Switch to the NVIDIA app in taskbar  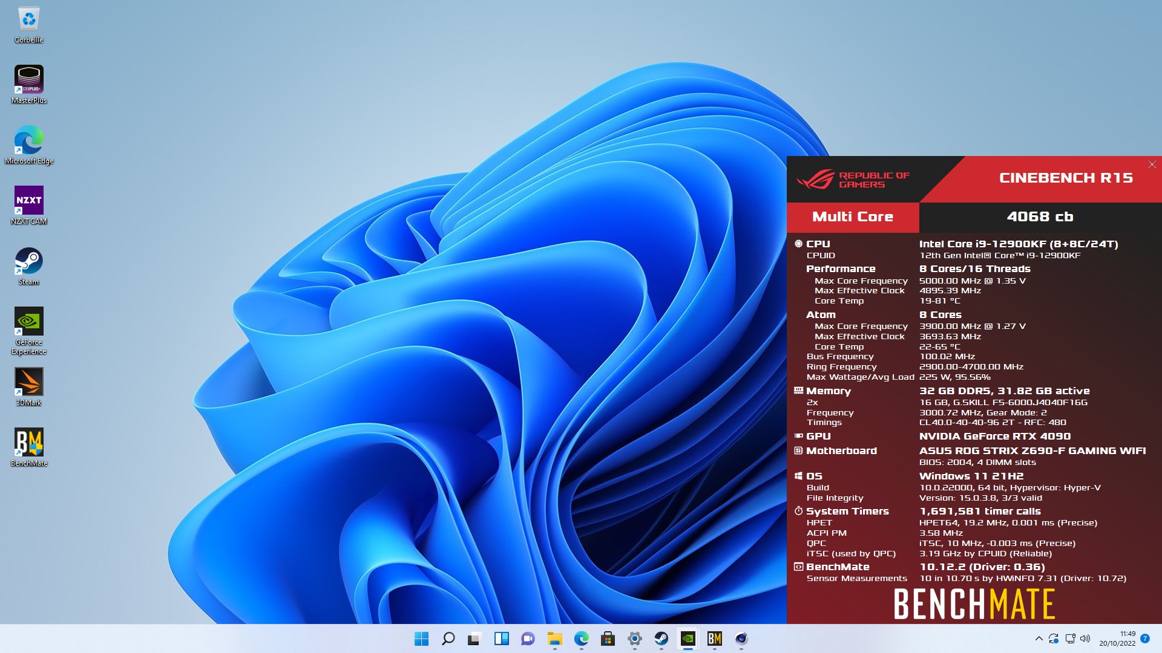pyautogui.click(x=688, y=638)
